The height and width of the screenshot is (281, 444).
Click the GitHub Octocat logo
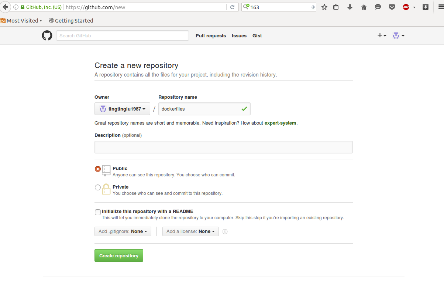tap(47, 35)
